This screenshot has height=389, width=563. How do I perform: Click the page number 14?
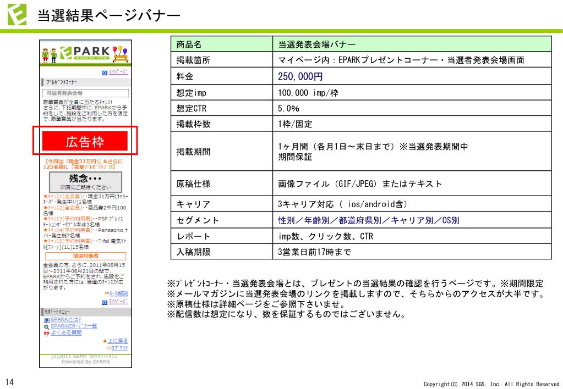point(10,382)
